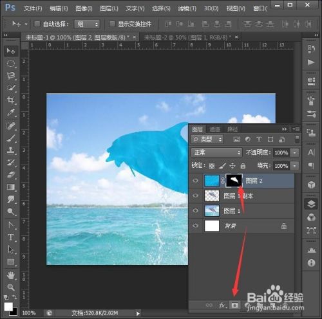Switch to the 通道 tab

pos(214,129)
